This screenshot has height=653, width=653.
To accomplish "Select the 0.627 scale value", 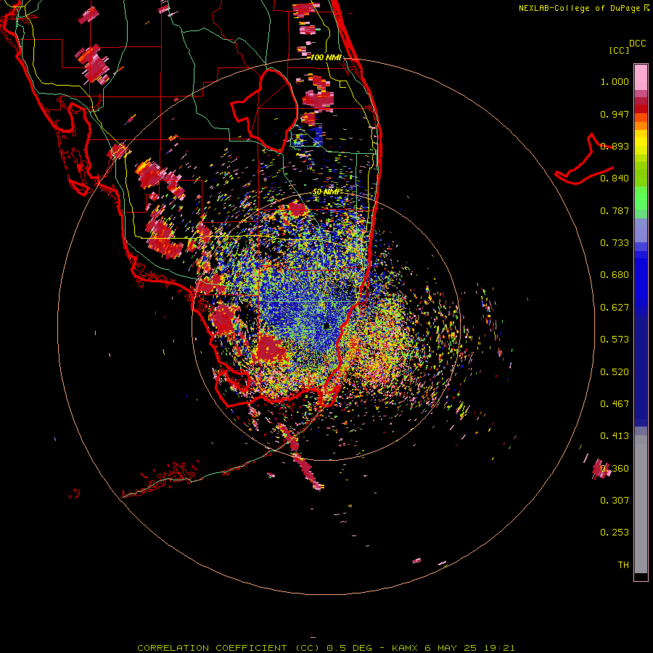I will tap(615, 308).
